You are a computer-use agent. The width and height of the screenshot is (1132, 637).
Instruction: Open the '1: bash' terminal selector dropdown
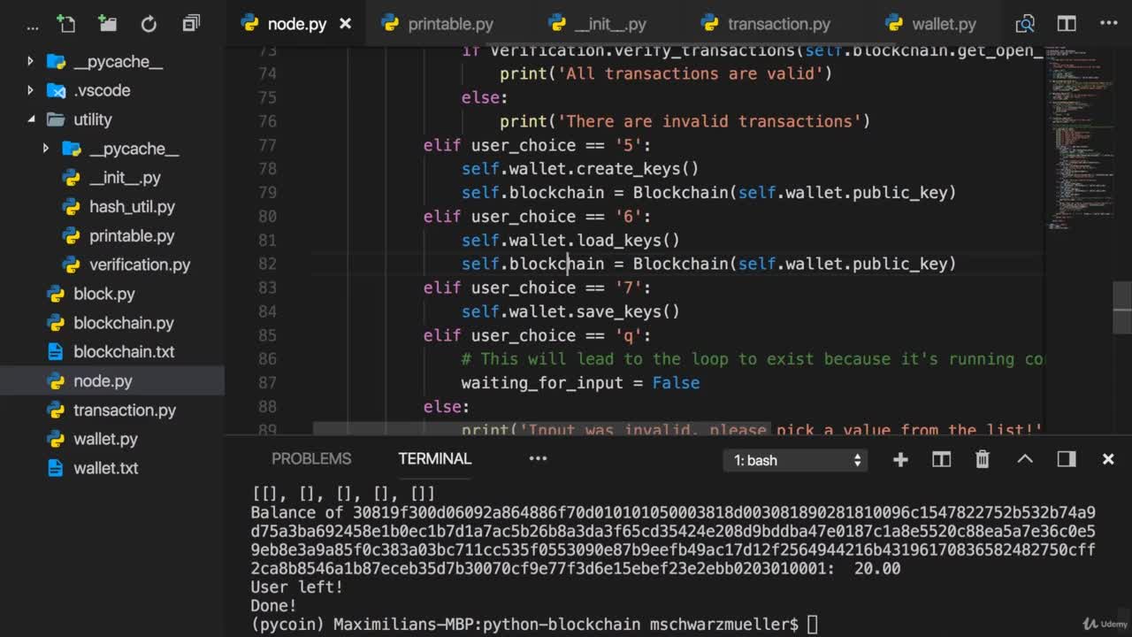[795, 460]
